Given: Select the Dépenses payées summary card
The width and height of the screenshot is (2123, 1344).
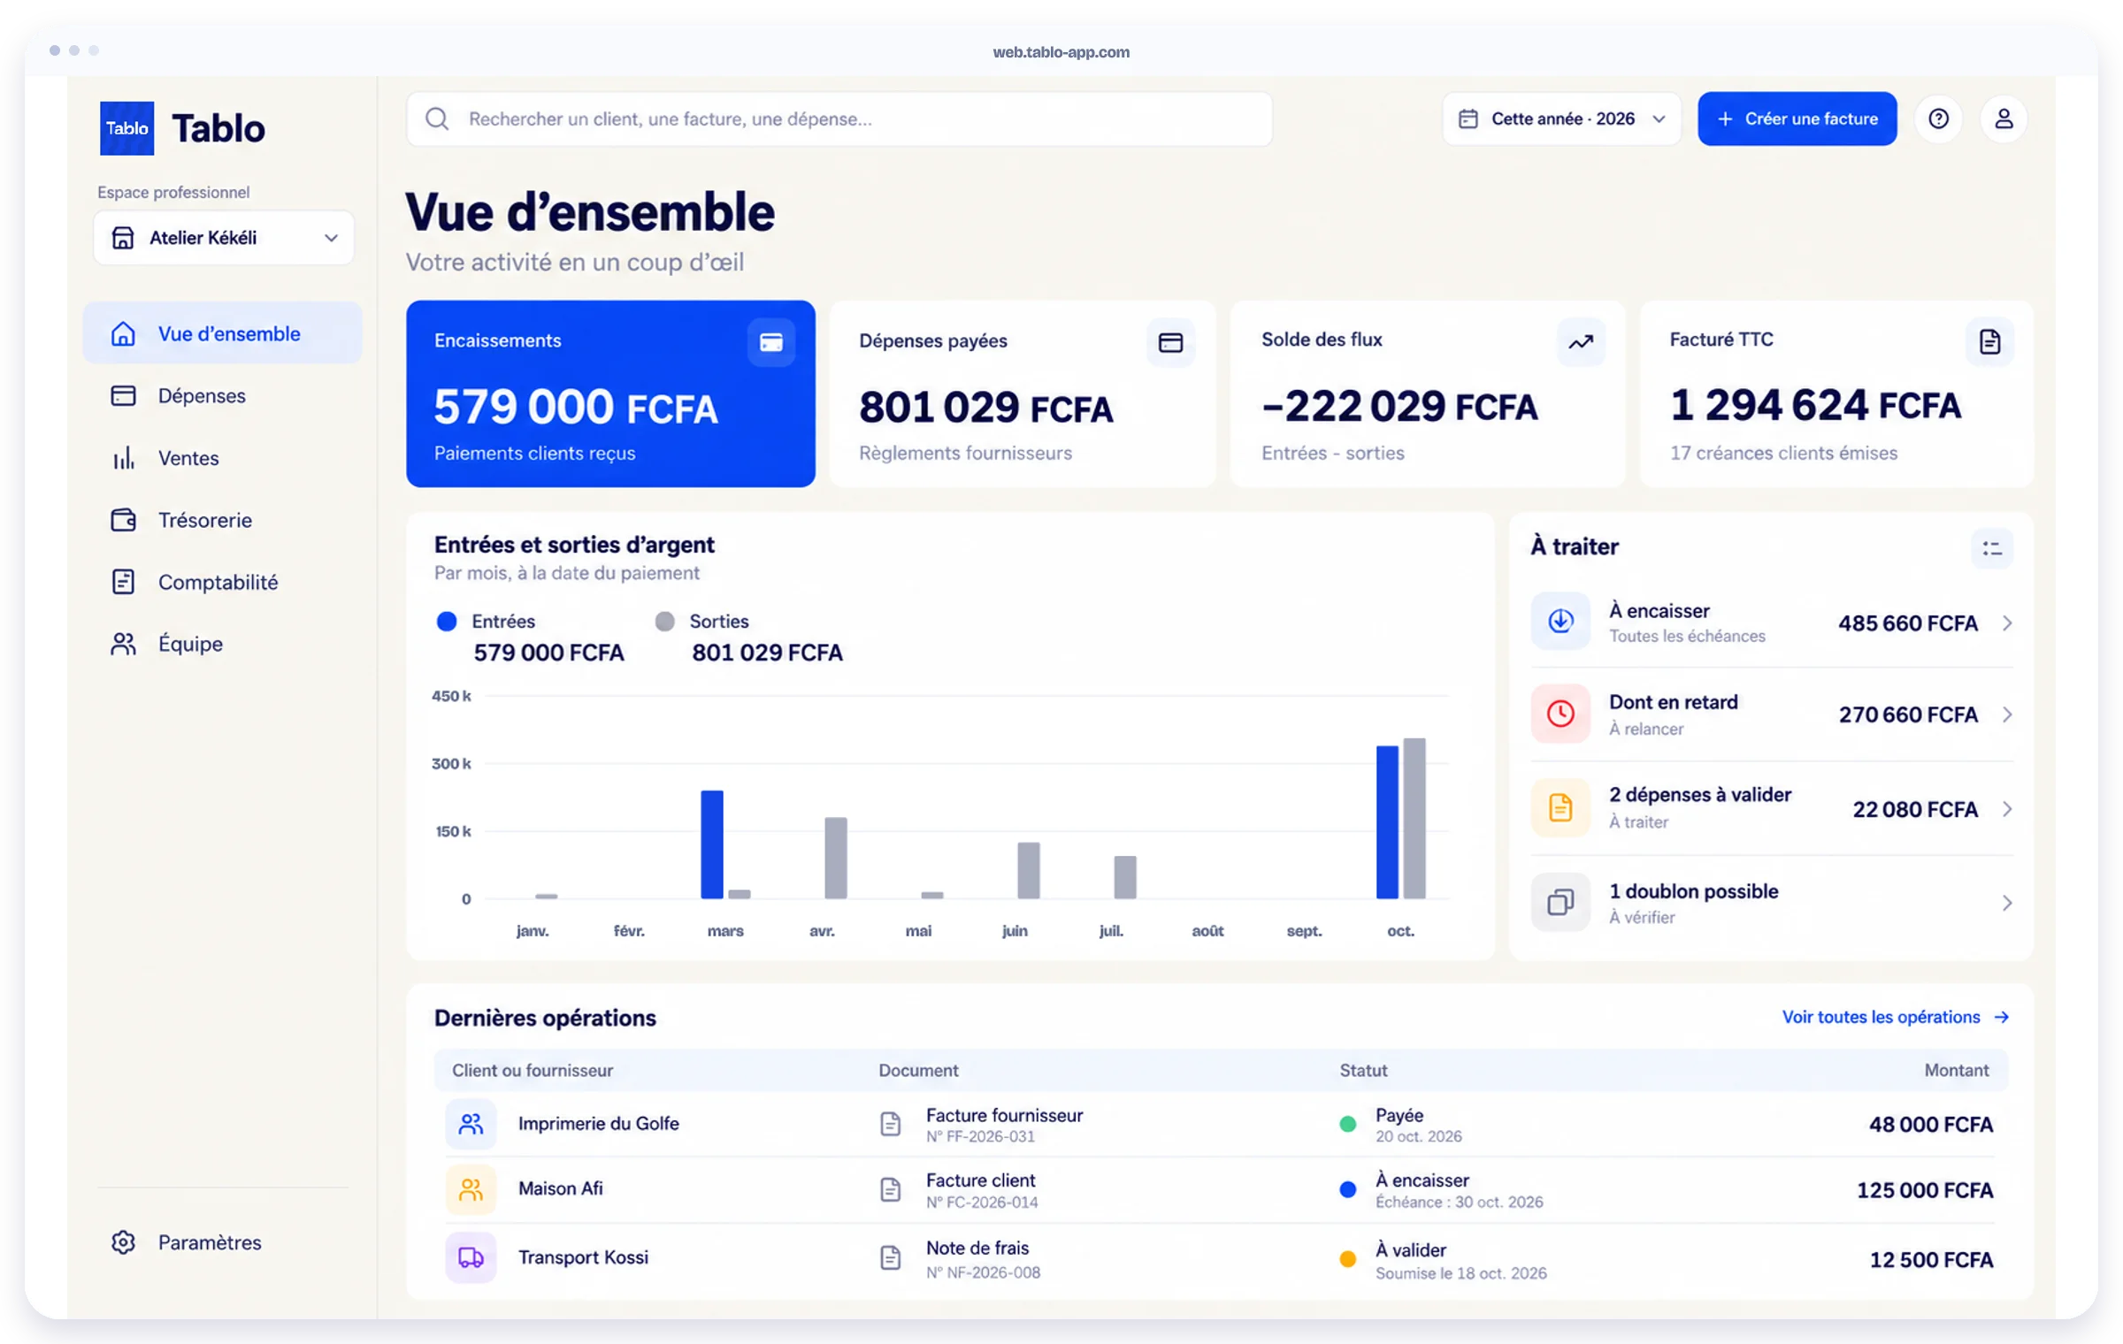Looking at the screenshot, I should click(x=1023, y=393).
